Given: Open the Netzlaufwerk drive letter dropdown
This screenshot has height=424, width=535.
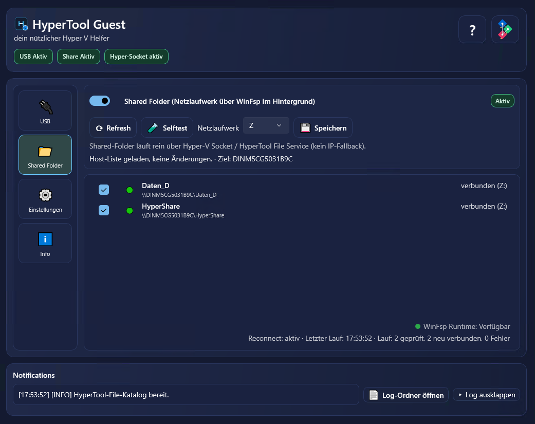Looking at the screenshot, I should click(266, 125).
